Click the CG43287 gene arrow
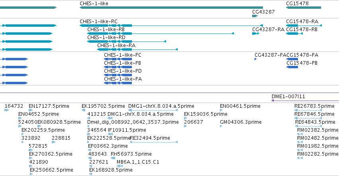339x176 pixels. coord(255,16)
